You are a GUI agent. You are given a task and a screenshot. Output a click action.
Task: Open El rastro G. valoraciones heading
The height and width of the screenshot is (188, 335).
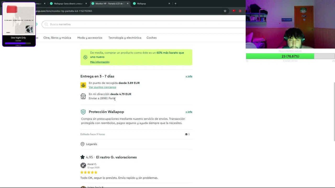coord(116,157)
